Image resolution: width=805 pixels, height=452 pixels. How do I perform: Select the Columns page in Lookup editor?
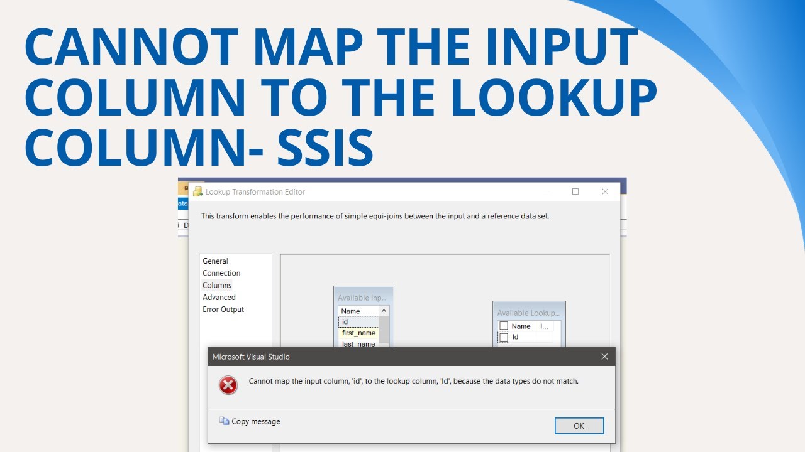click(217, 285)
